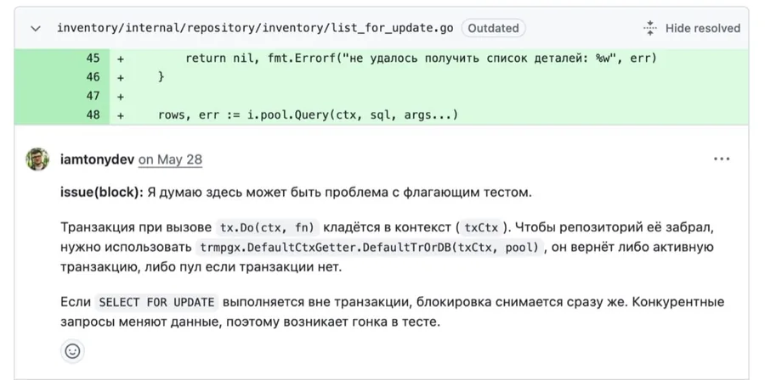Click the closing brace on line 46
This screenshot has height=380, width=765.
coord(161,77)
